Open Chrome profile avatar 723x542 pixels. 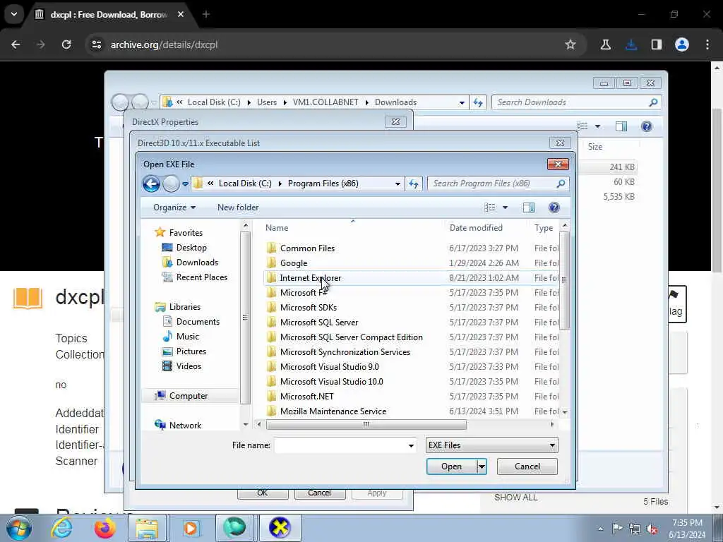(682, 44)
